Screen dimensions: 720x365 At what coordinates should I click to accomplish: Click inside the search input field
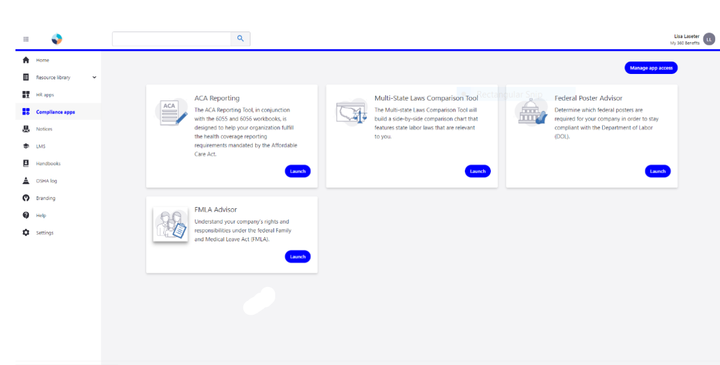(x=172, y=38)
